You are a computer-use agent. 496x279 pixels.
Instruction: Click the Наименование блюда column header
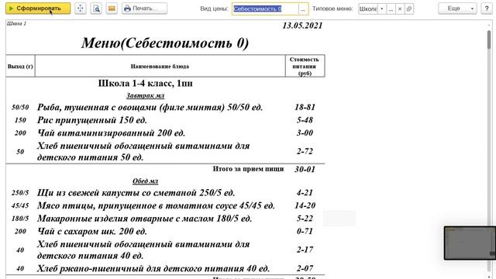point(160,66)
